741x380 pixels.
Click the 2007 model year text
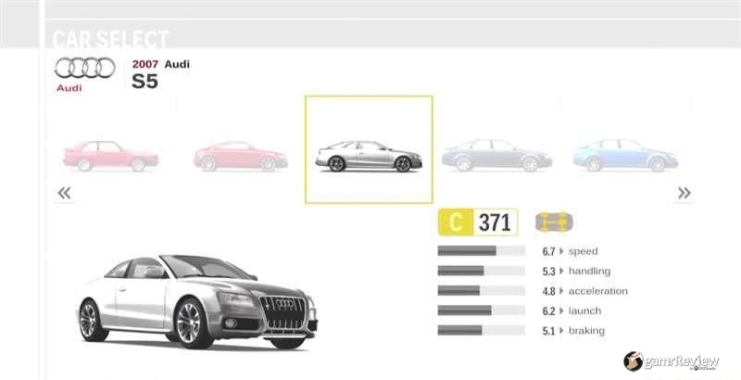click(x=145, y=64)
